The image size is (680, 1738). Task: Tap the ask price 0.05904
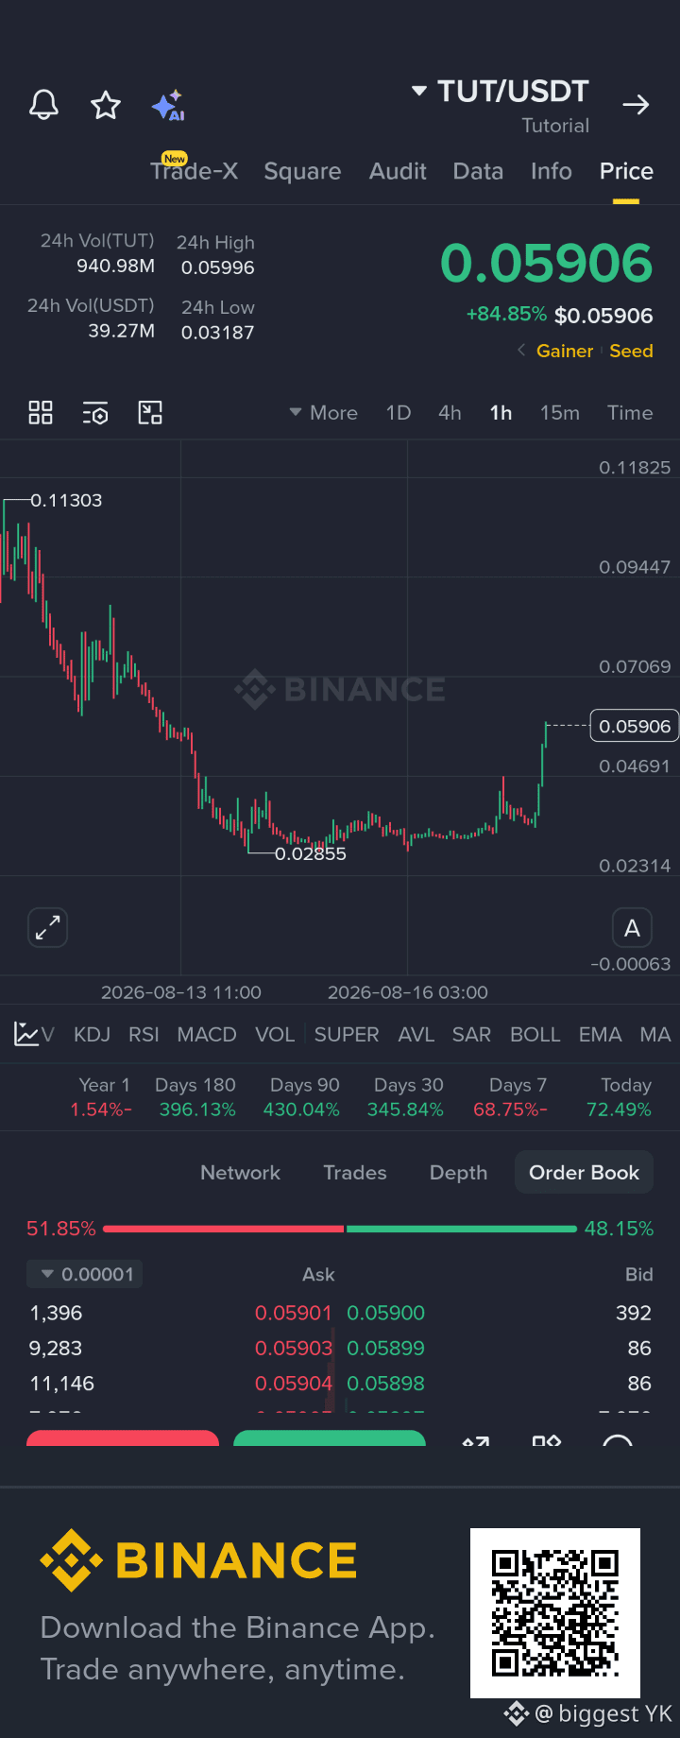tap(294, 1384)
